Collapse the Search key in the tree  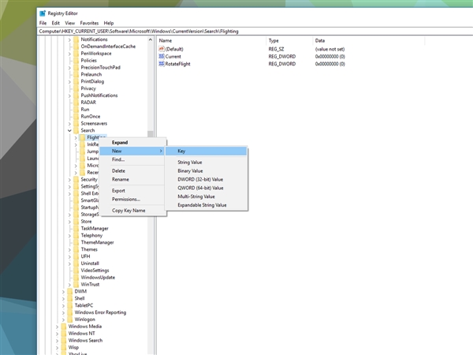coord(69,130)
